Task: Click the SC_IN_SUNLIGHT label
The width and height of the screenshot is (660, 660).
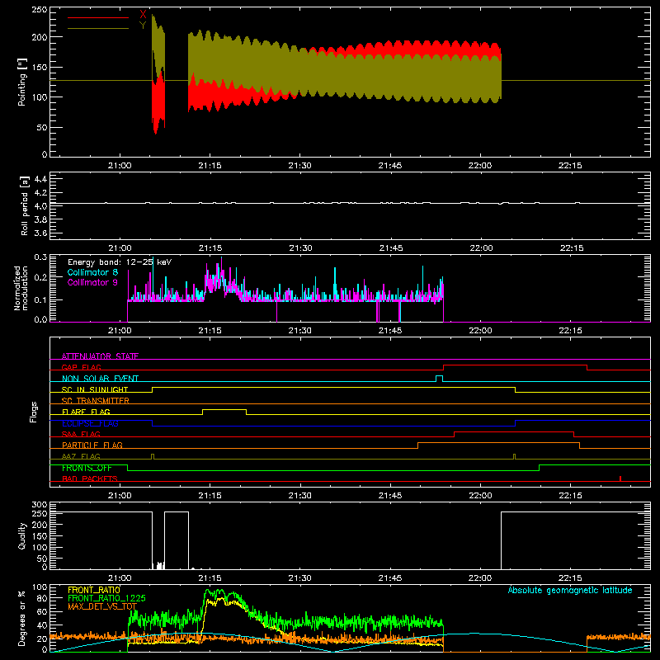Action: [x=95, y=389]
